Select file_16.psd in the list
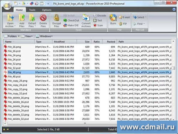178x134 pixels. pos(14,51)
